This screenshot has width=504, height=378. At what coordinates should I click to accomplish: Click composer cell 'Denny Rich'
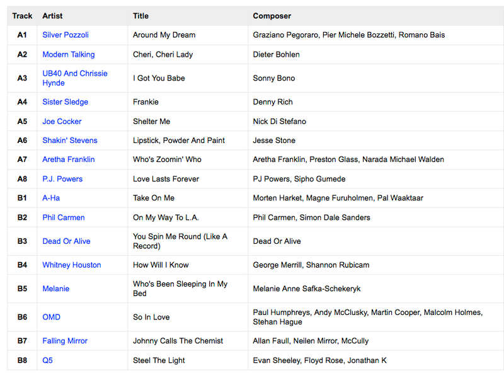click(273, 102)
